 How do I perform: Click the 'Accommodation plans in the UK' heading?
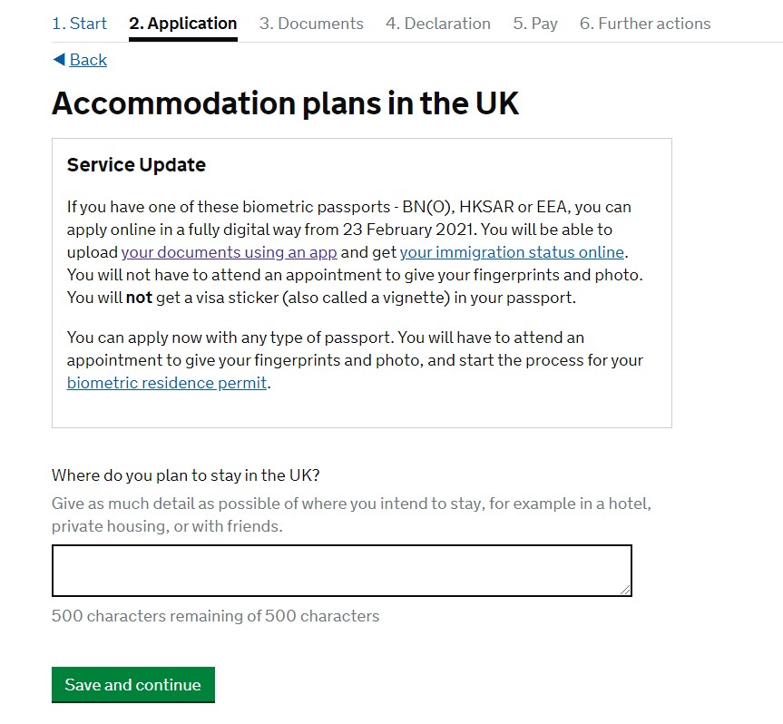[x=285, y=103]
